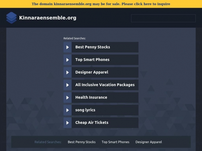Click arrow icon beside Top Smart Phones
Image resolution: width=202 pixels, height=151 pixels.
(x=68, y=60)
